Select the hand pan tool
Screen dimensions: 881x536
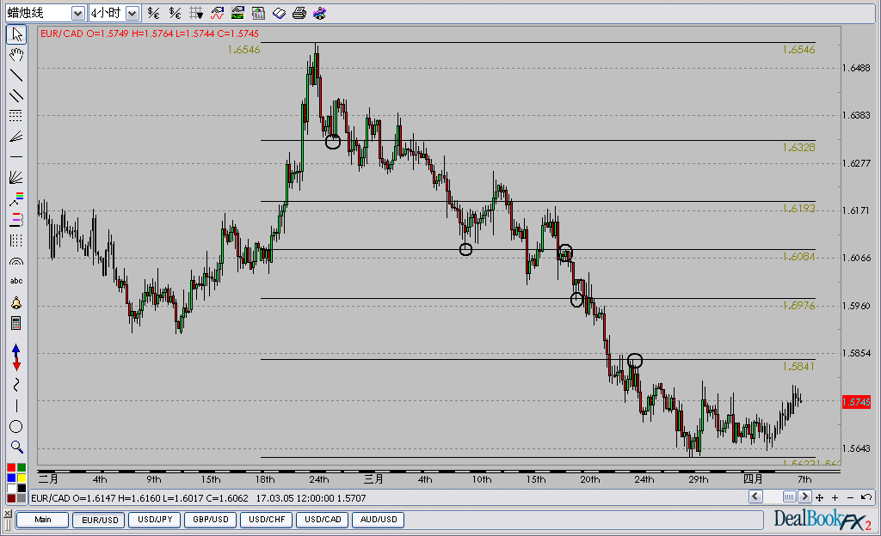[15, 55]
